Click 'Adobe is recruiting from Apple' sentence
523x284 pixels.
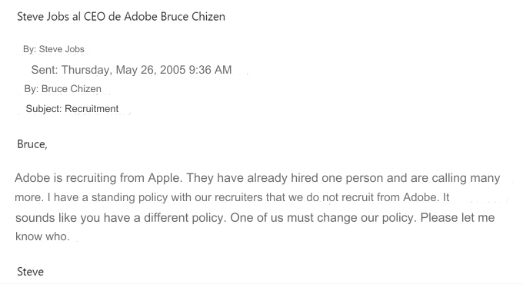click(98, 178)
